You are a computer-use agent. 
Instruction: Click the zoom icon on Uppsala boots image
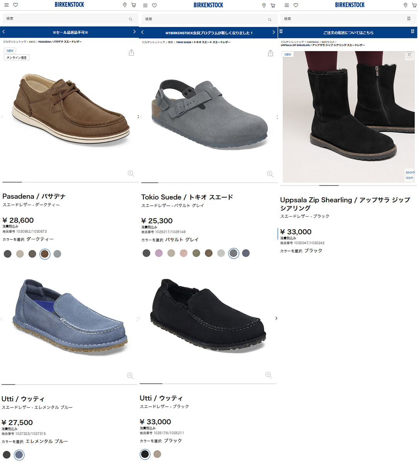[x=409, y=175]
